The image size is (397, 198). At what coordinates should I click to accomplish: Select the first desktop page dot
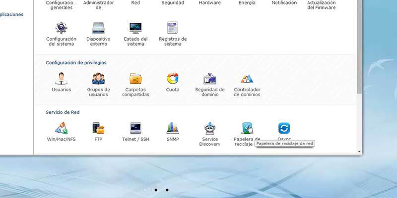click(145, 190)
